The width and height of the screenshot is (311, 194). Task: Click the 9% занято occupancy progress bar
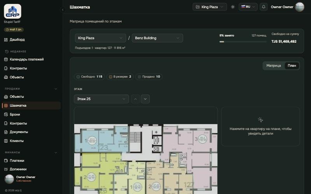(243, 42)
